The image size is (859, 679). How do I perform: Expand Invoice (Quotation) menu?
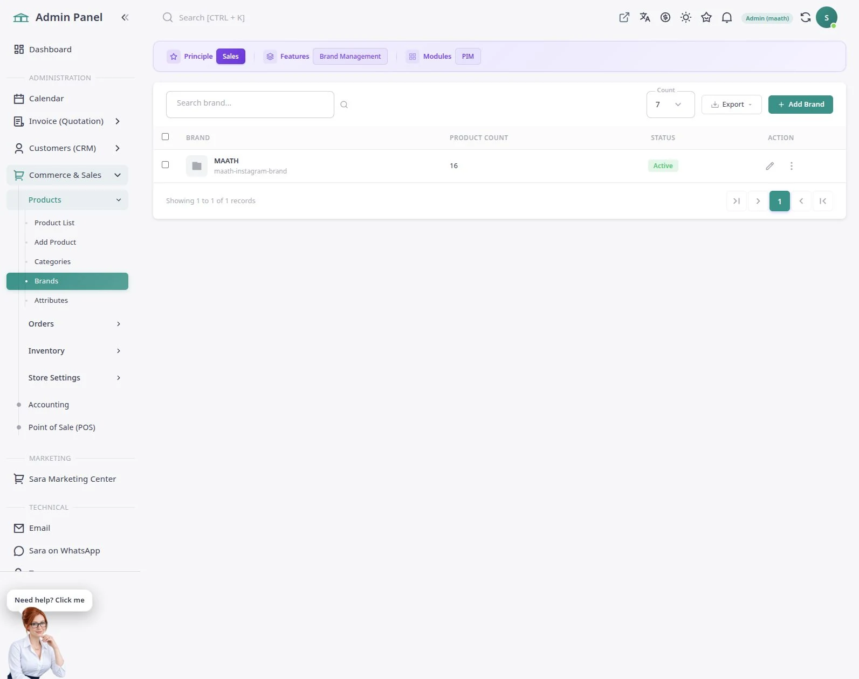tap(67, 121)
